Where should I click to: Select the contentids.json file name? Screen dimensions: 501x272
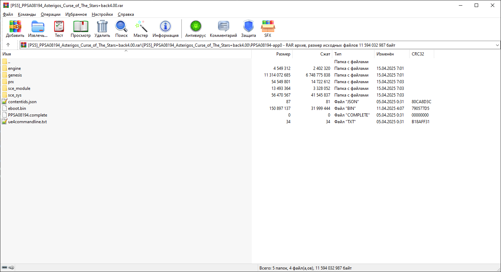click(x=22, y=102)
